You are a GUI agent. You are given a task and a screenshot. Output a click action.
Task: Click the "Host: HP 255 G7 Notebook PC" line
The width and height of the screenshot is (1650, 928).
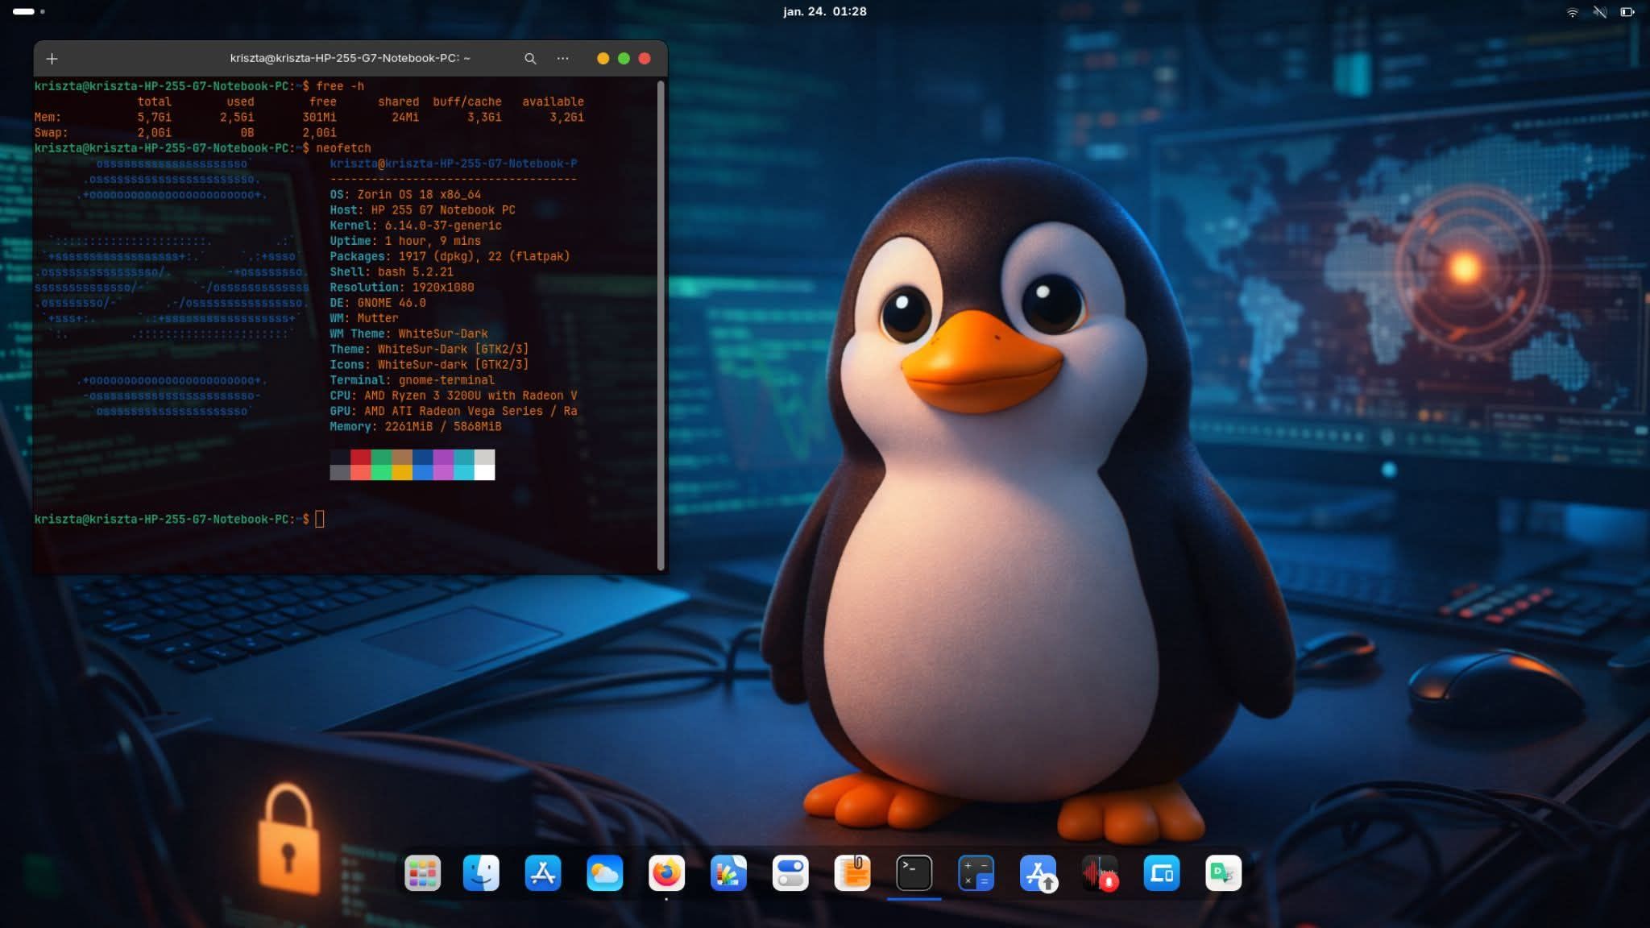pyautogui.click(x=422, y=210)
